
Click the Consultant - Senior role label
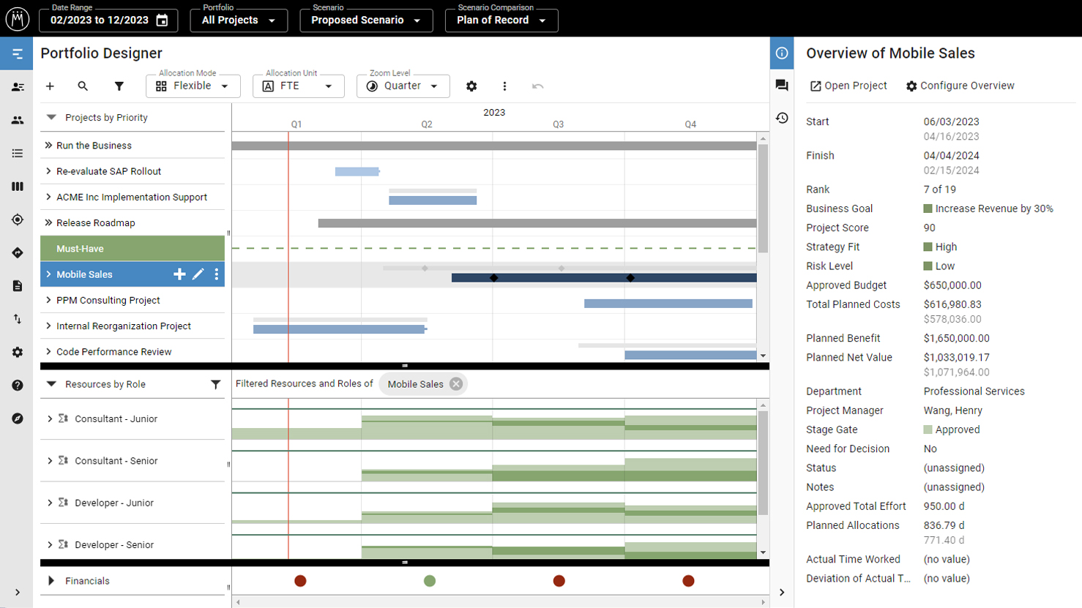(116, 461)
